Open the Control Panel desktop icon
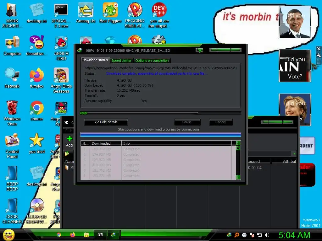Viewport: 322px width, 241px height. [x=12, y=146]
